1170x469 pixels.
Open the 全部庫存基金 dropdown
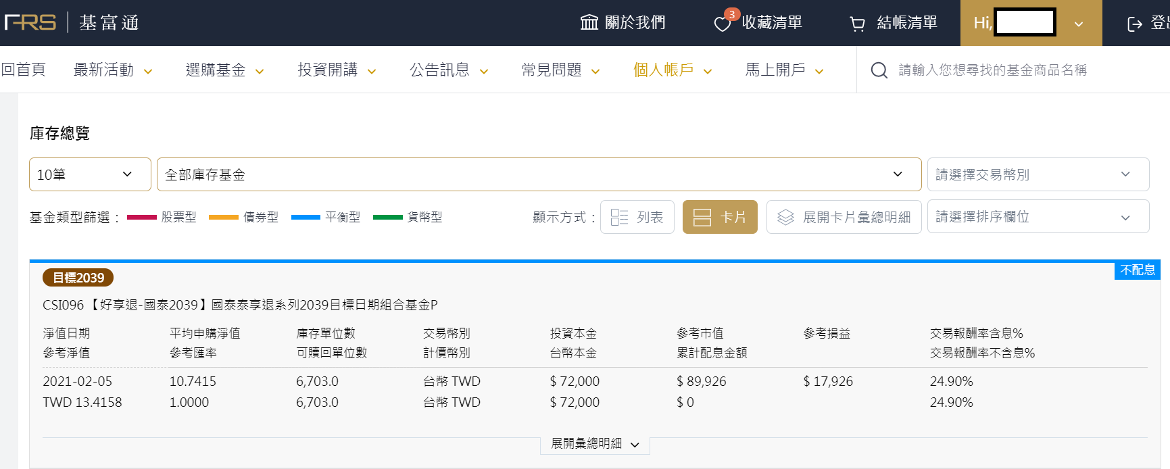[x=539, y=174]
